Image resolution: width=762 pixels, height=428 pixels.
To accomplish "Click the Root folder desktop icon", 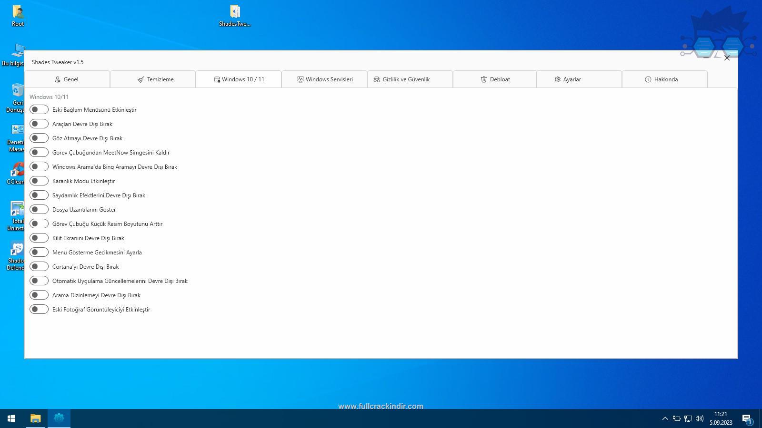I will pos(18,15).
